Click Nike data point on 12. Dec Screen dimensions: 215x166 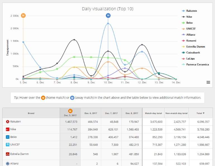tap(142, 45)
